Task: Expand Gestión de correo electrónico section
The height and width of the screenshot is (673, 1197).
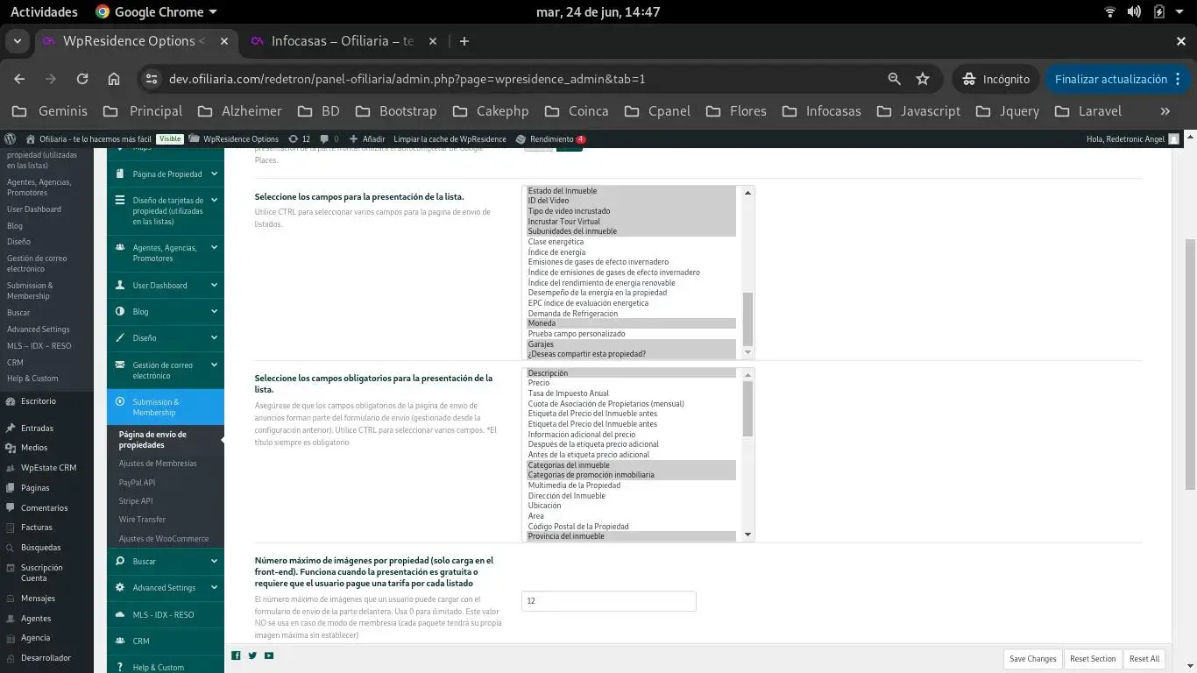Action: tap(166, 370)
